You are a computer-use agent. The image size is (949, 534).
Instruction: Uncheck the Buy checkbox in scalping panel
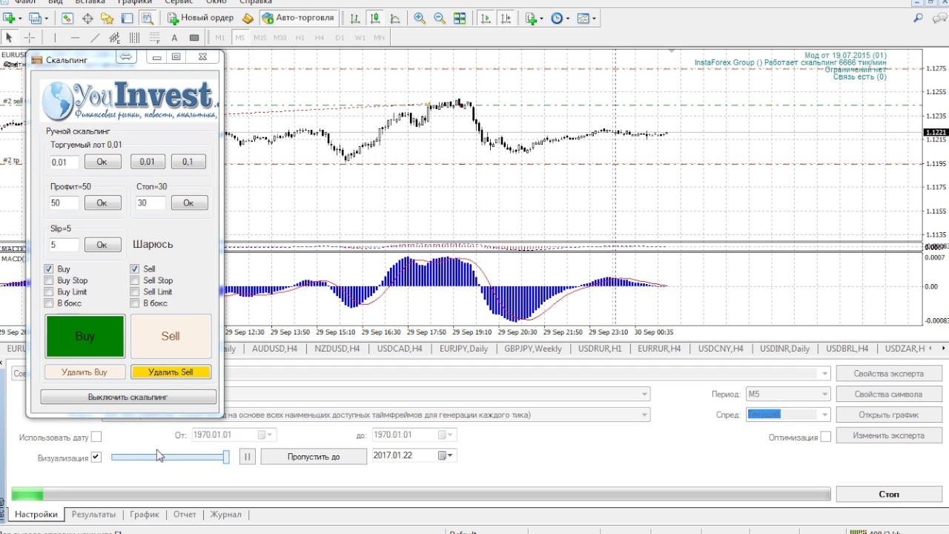(x=49, y=268)
